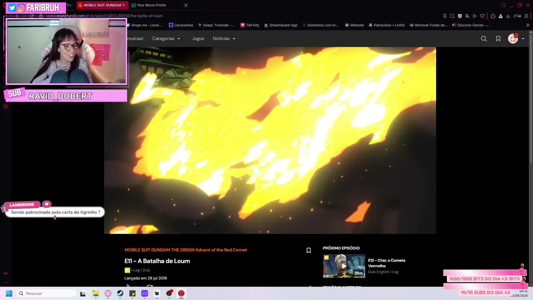Screen dimensions: 533x300
Task: Click the browser address bar URL
Action: coord(105,16)
